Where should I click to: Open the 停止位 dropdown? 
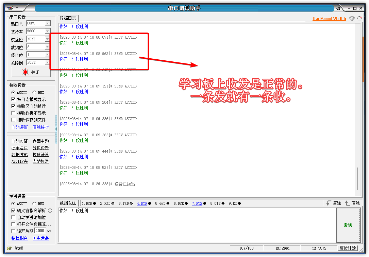48,55
